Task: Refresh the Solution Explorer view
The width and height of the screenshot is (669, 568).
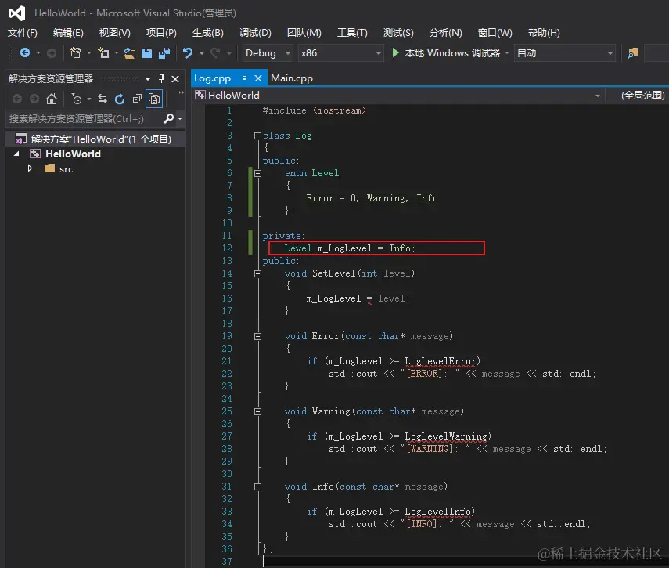Action: [x=120, y=99]
